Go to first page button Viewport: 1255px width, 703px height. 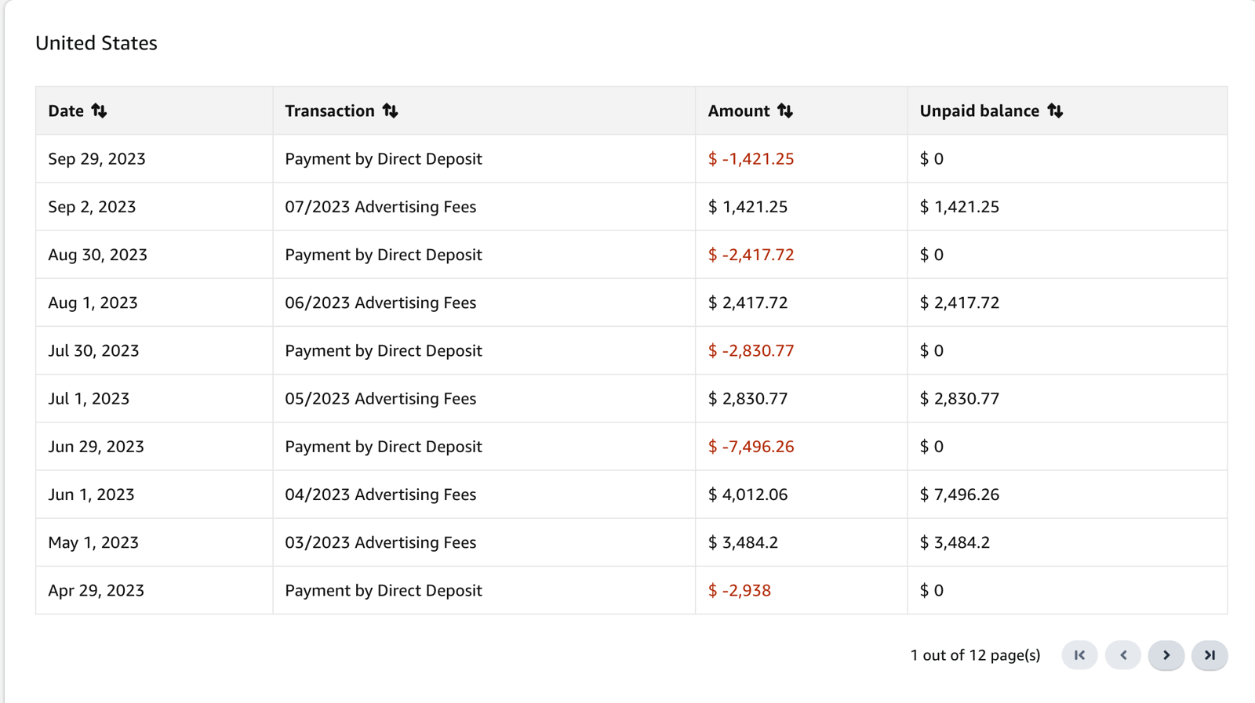point(1079,655)
